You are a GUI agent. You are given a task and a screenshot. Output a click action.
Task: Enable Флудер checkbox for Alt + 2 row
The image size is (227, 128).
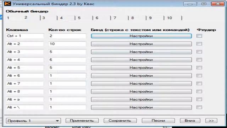(x=199, y=44)
